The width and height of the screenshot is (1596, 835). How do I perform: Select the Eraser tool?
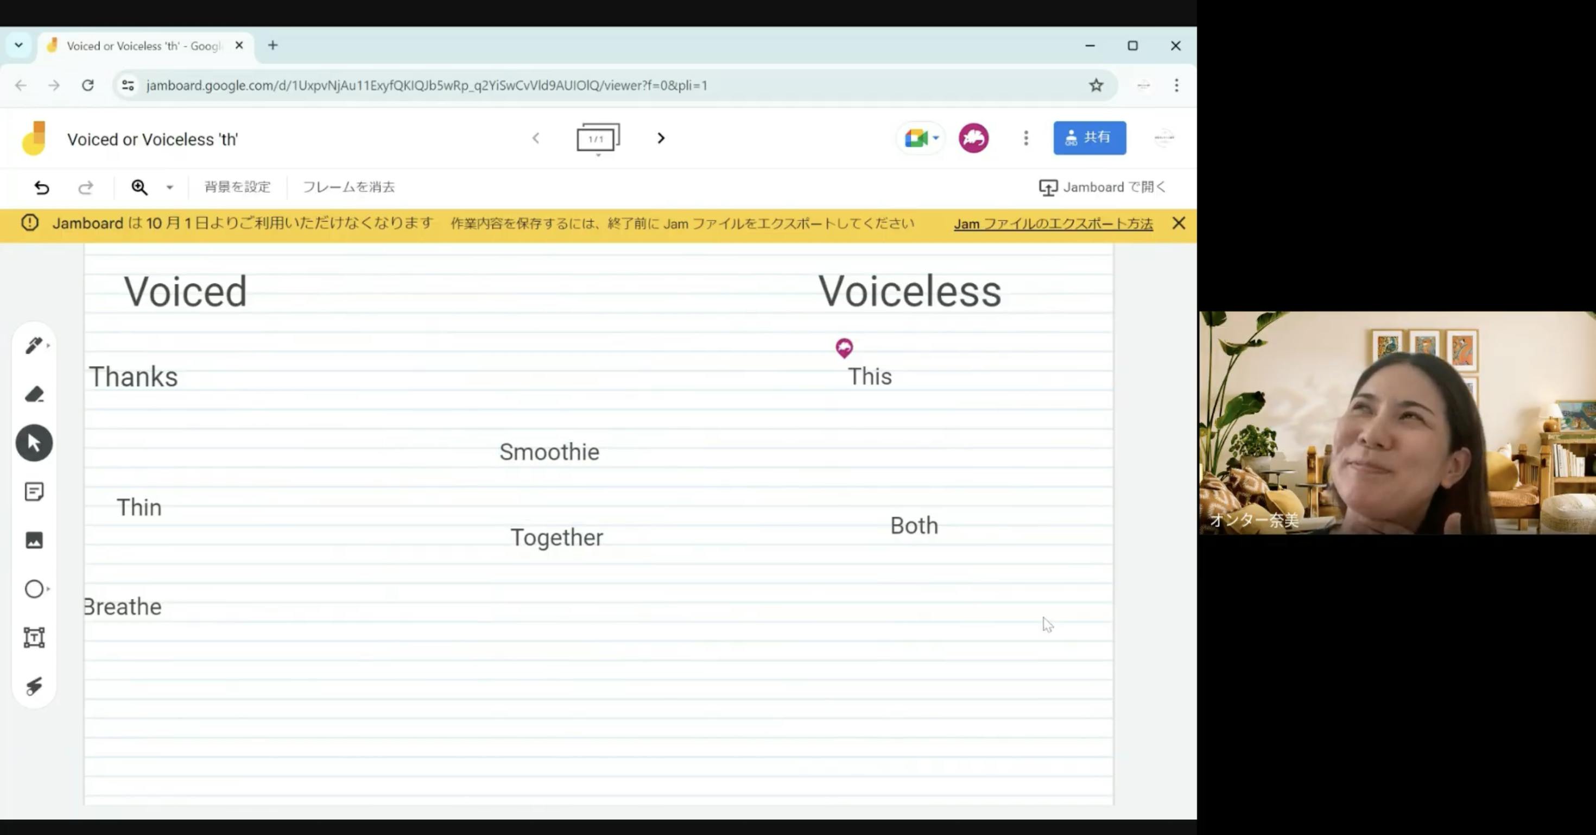pyautogui.click(x=34, y=395)
